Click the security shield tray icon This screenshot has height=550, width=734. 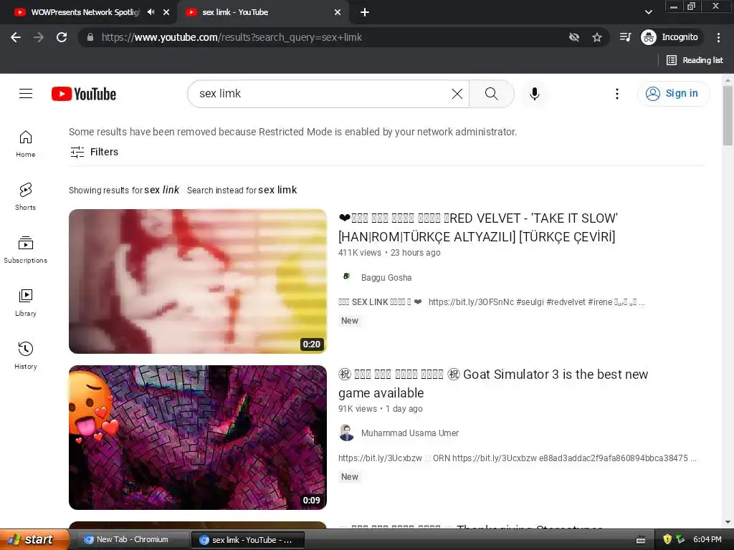[x=667, y=540]
